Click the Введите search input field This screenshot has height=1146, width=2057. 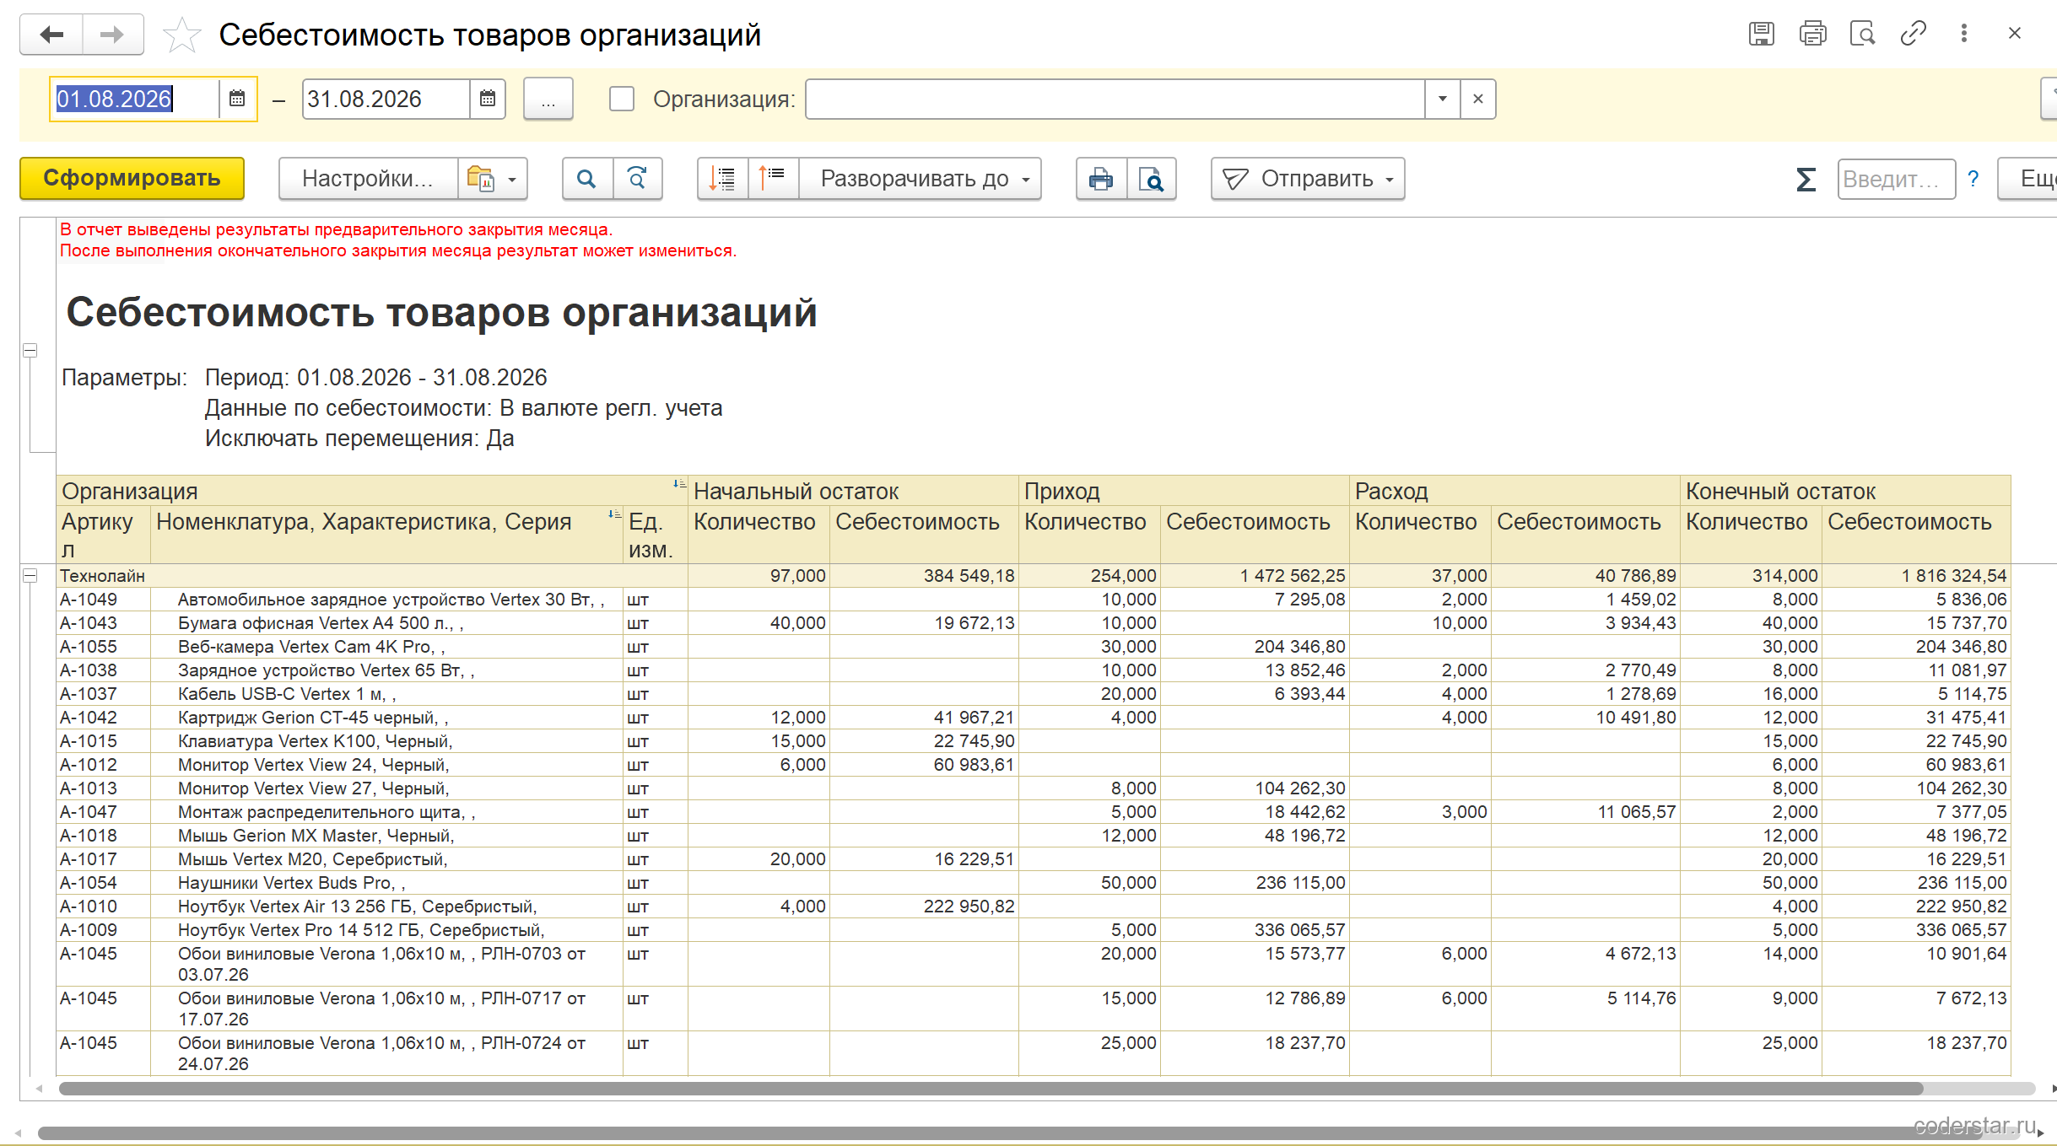coord(1897,179)
